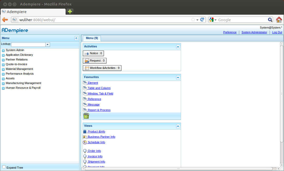The image size is (284, 171).
Task: Click the Invoice Info bulb icon
Action: [85, 157]
